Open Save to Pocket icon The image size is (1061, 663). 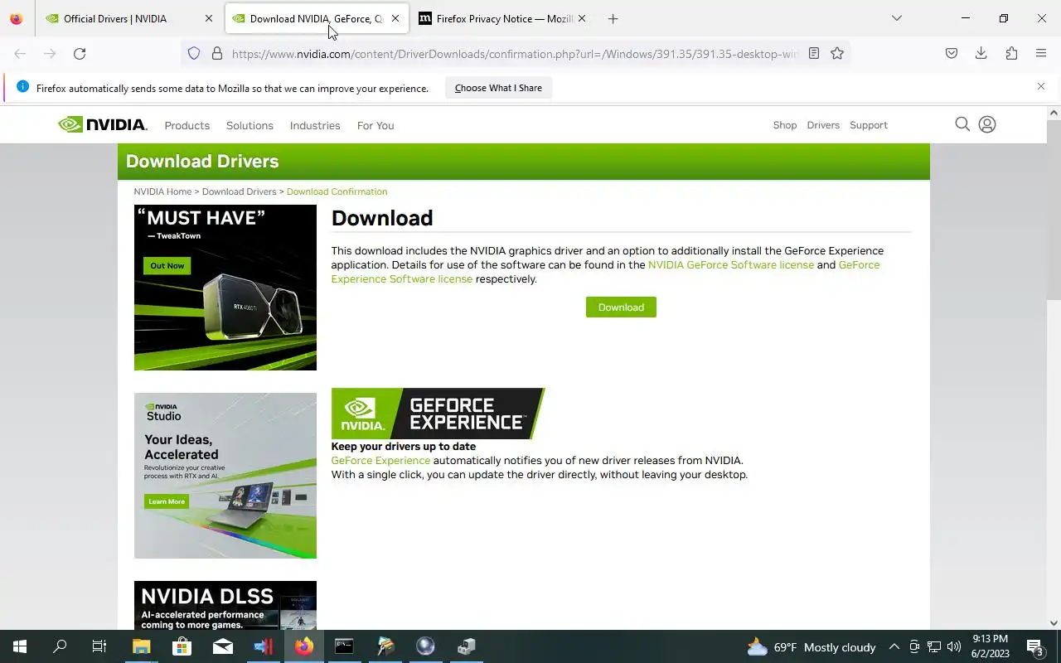pos(952,53)
